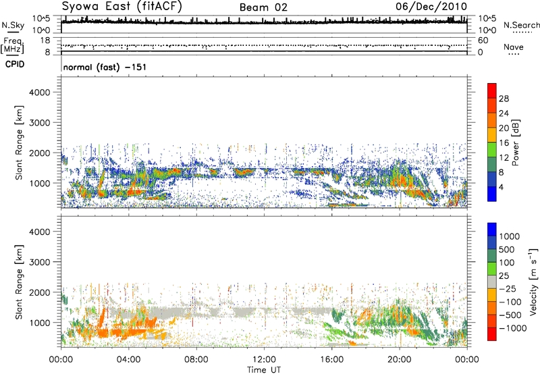Viewport: 540px width, 374px height.
Task: Click the Nave dotted line legend sample
Action: (514, 54)
